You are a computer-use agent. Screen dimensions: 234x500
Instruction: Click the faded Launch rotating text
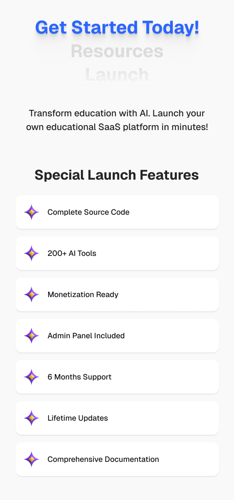(117, 74)
